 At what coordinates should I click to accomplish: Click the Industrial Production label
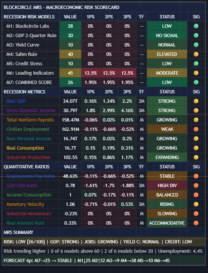tap(28, 157)
